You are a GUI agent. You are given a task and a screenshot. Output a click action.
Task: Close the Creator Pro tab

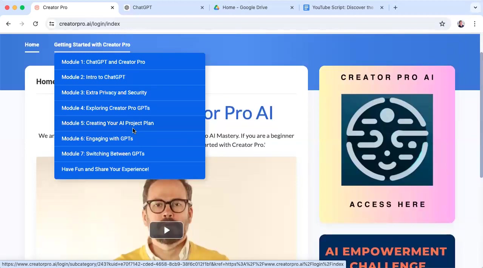(x=112, y=8)
